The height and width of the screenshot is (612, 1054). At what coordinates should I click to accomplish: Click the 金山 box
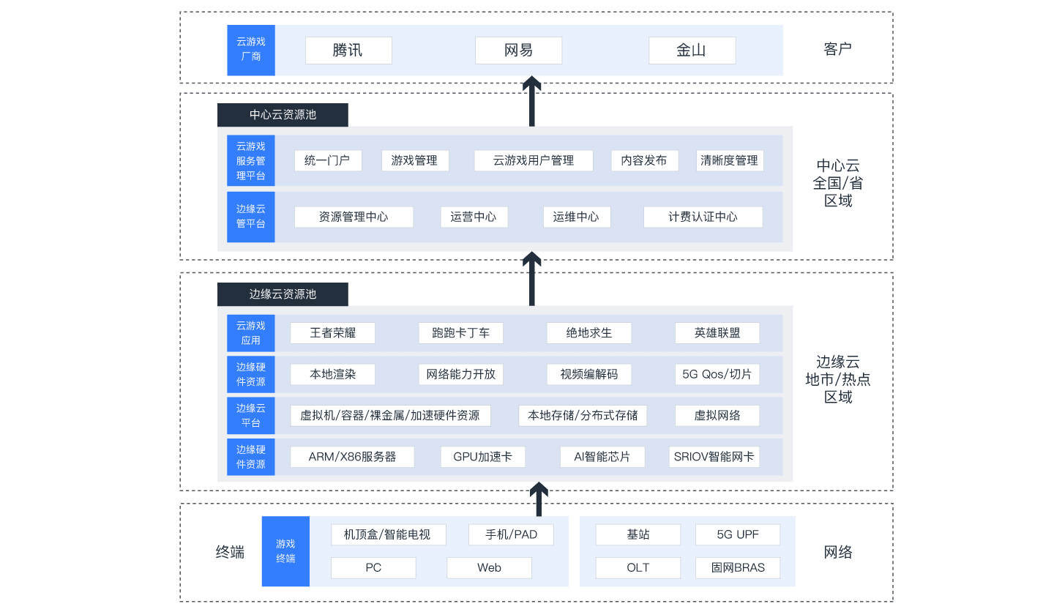(x=692, y=51)
